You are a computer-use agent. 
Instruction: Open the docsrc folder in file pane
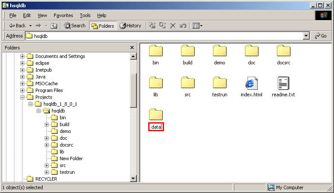283,52
